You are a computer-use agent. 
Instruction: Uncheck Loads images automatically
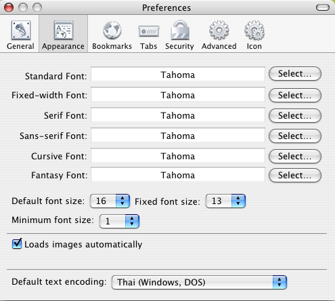(x=17, y=244)
